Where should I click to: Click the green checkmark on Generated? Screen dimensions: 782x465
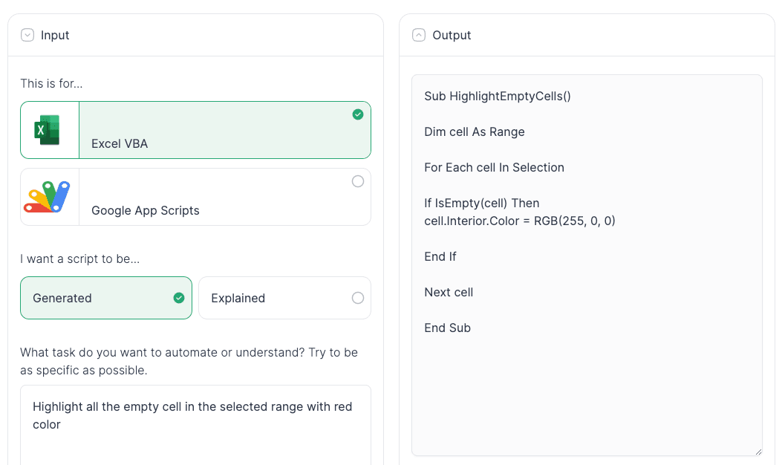[179, 298]
